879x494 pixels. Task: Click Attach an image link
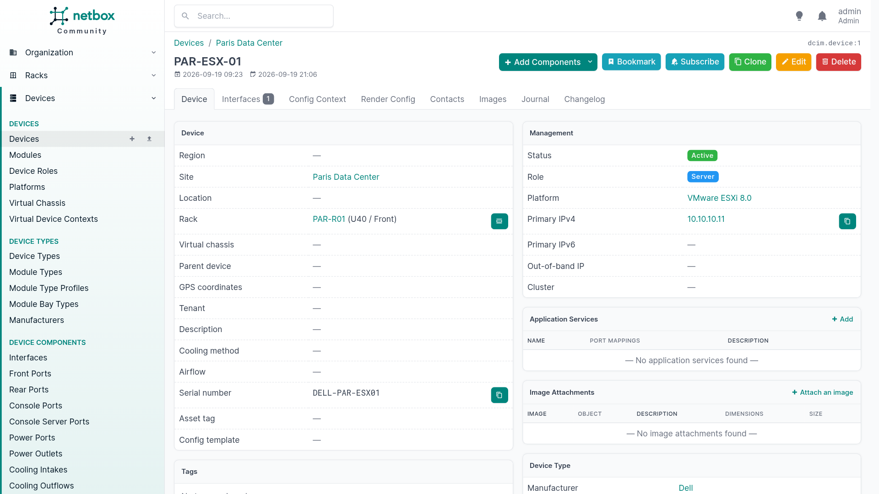pos(823,392)
